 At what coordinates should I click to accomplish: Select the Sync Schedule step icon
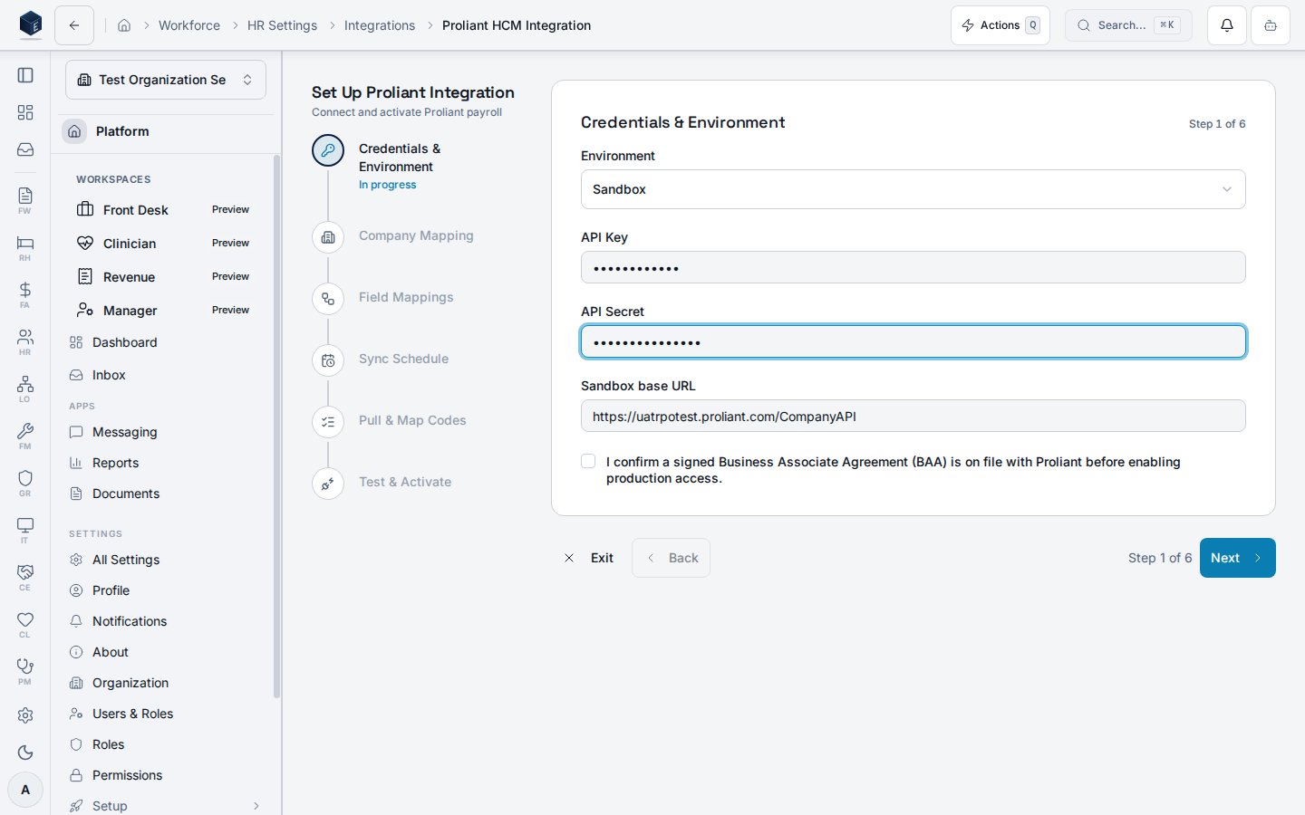coord(328,360)
